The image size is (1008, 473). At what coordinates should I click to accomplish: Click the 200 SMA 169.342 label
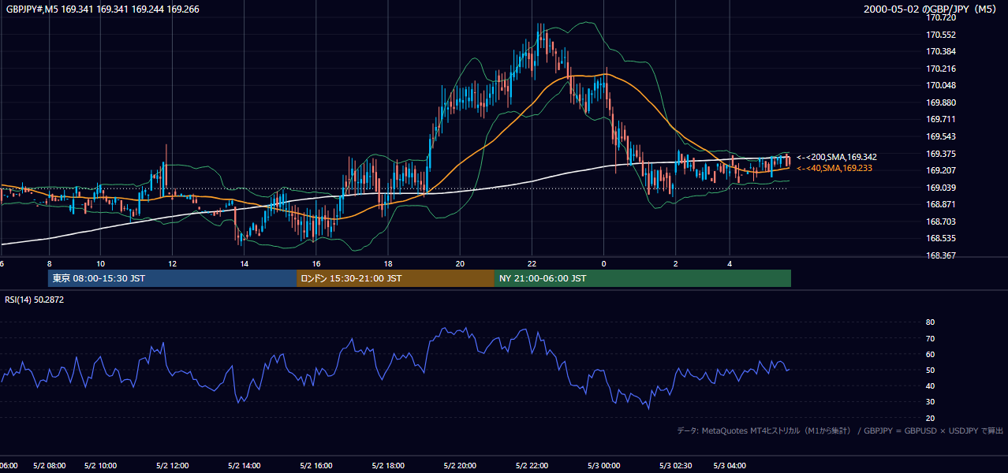836,157
